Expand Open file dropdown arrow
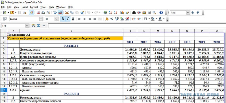The image size is (226, 103). click(16, 13)
